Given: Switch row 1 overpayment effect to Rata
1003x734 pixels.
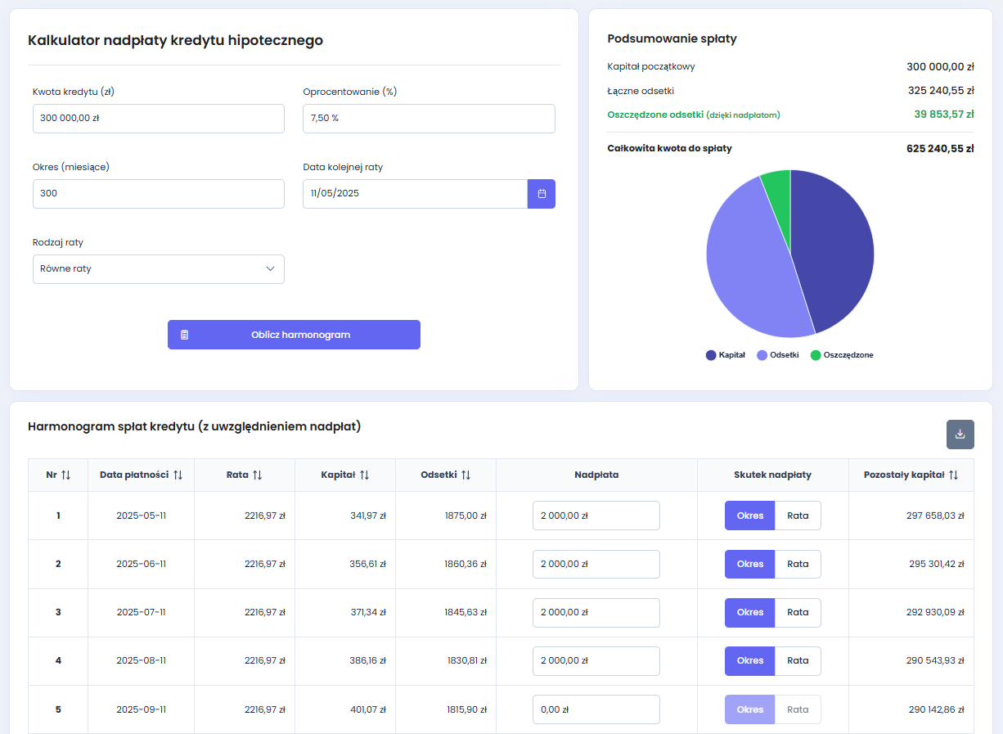Looking at the screenshot, I should click(x=796, y=516).
